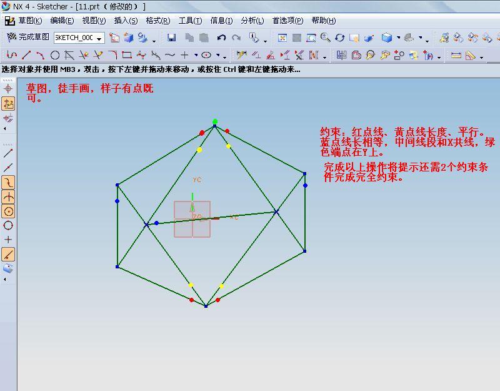Click the Zoom in/out magnifier icon
Image resolution: width=500 pixels, height=391 pixels.
(325, 38)
